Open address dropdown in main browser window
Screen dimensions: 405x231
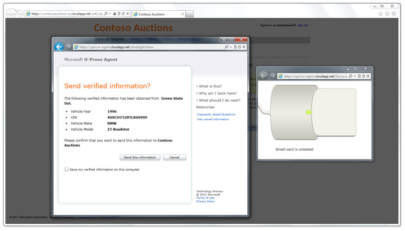click(110, 14)
